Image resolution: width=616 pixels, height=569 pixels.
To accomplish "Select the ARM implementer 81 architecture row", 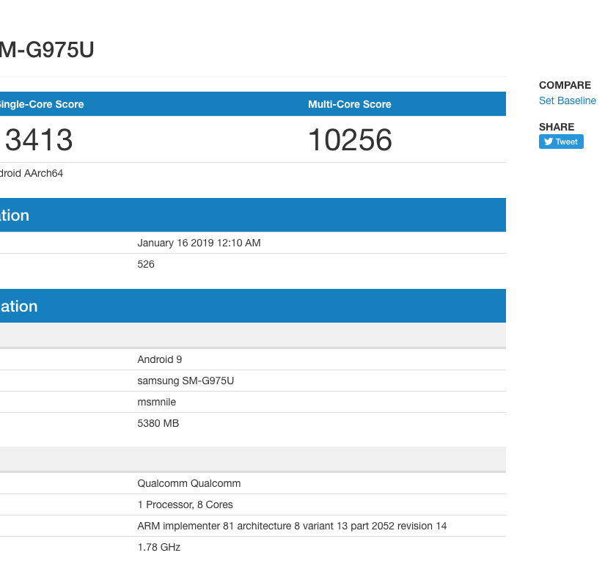I will coord(291,526).
